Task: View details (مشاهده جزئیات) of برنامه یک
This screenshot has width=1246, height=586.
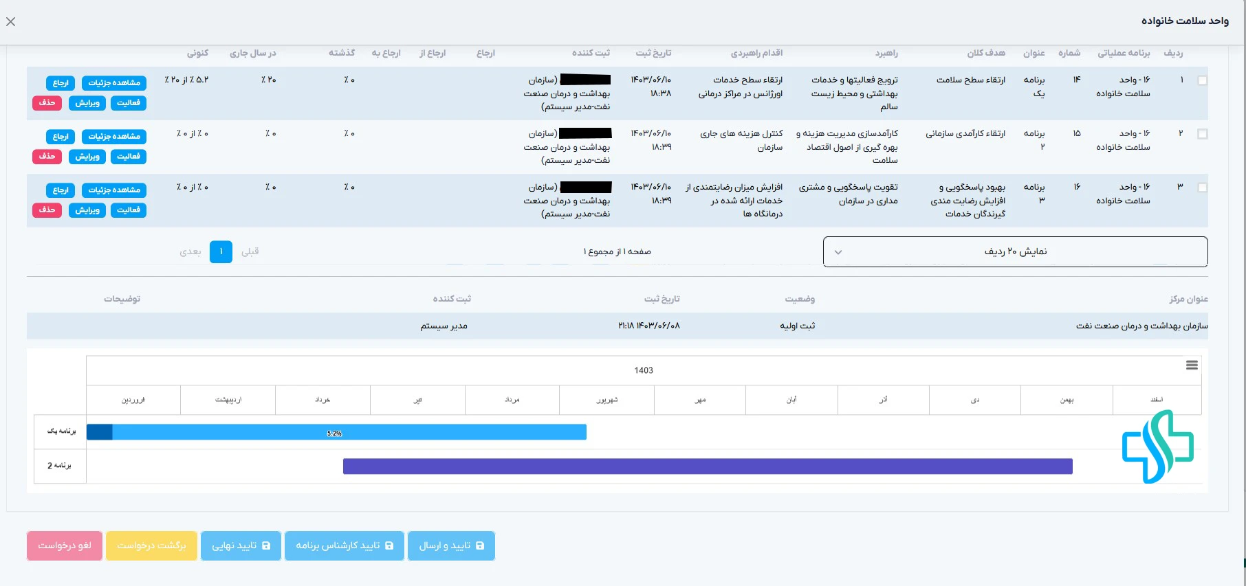Action: (x=113, y=83)
